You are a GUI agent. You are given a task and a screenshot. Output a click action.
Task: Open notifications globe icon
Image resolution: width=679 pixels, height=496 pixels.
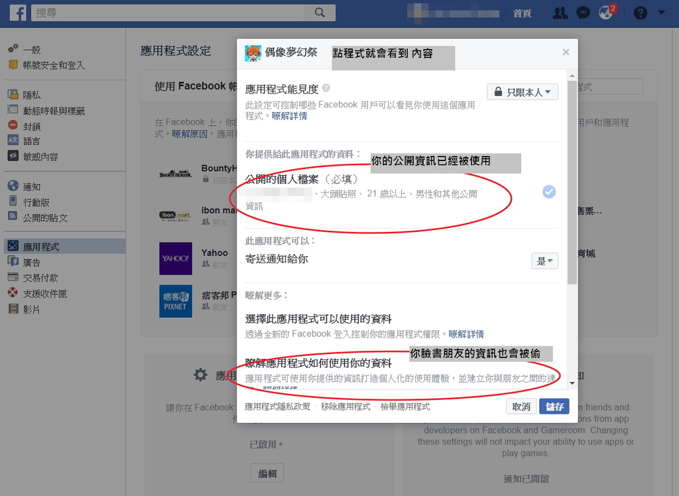[x=606, y=13]
